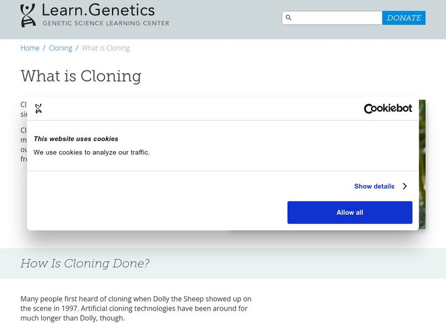This screenshot has width=446, height=324.
Task: Click the small DNA logo in cookie dialog
Action: pyautogui.click(x=38, y=109)
